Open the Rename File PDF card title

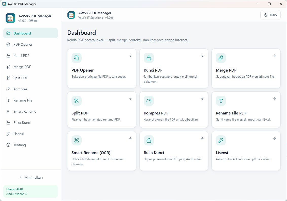point(231,113)
